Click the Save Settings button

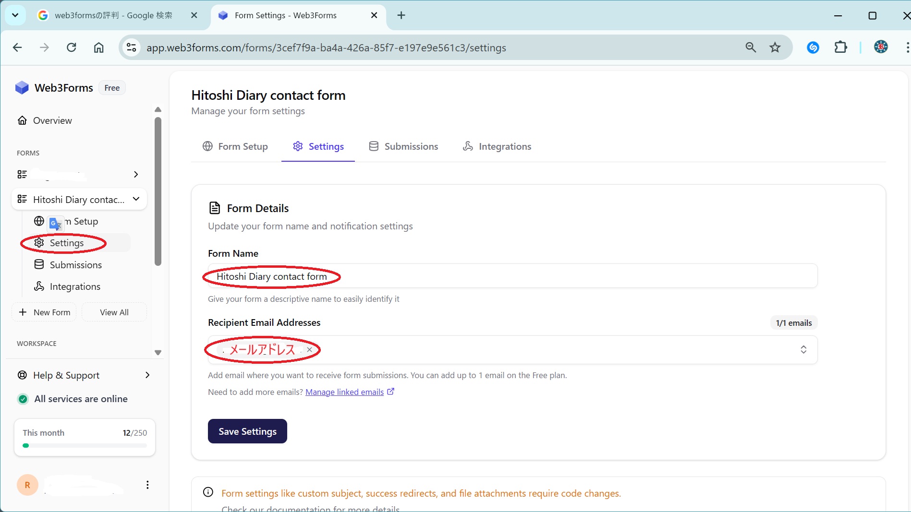pos(247,431)
